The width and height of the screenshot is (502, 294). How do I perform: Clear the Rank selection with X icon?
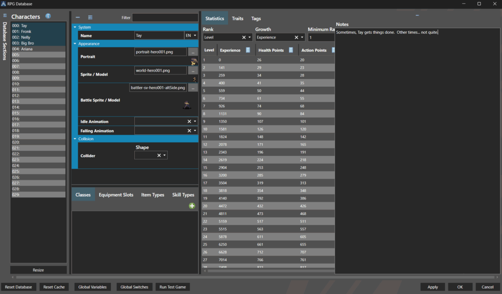(x=244, y=37)
